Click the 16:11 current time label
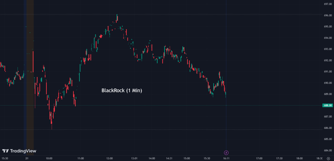This screenshot has width=334, height=161. click(x=226, y=158)
